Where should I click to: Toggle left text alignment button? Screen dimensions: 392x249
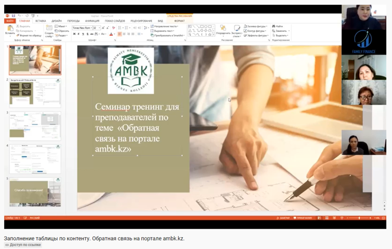coord(119,34)
